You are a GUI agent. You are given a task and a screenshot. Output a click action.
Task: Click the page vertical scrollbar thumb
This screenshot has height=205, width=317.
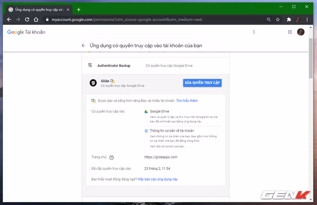pyautogui.click(x=311, y=58)
